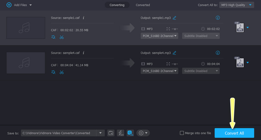Image resolution: width=261 pixels, height=140 pixels.
Task: Open the Save to path dropdown
Action: coord(100,133)
